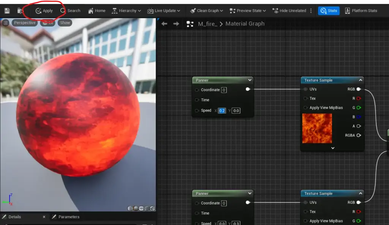The height and width of the screenshot is (225, 389).
Task: Click the upper Panner's Speed input pin
Action: [197, 111]
